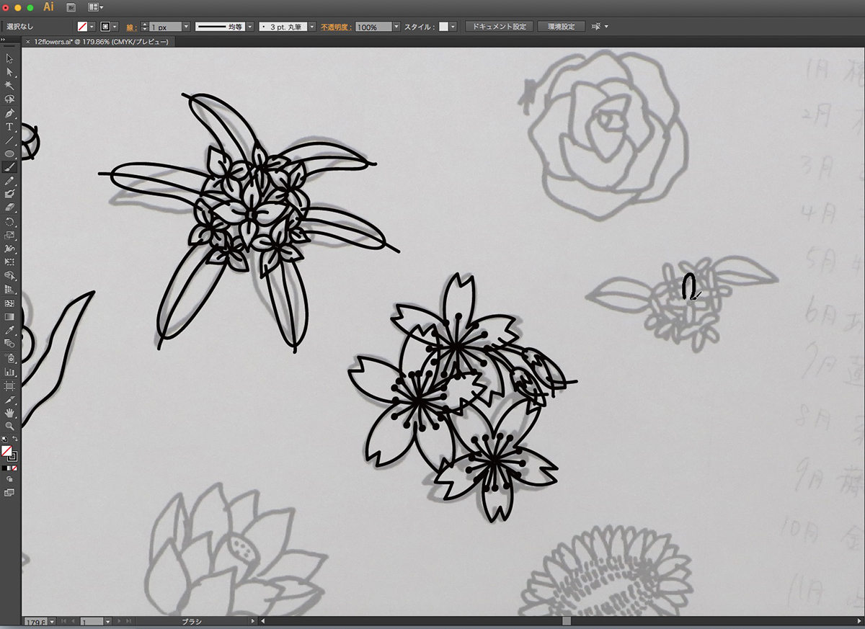Click the zoom level field at bottom

(35, 621)
